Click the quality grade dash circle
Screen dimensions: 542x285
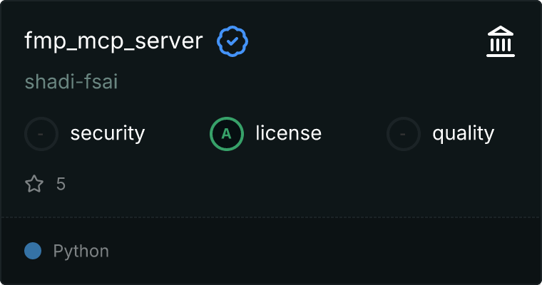tap(404, 133)
